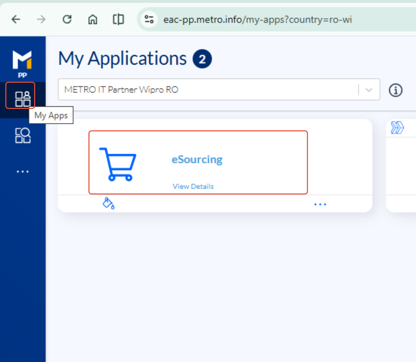Click the METRO PP logo
The width and height of the screenshot is (416, 362).
[22, 64]
